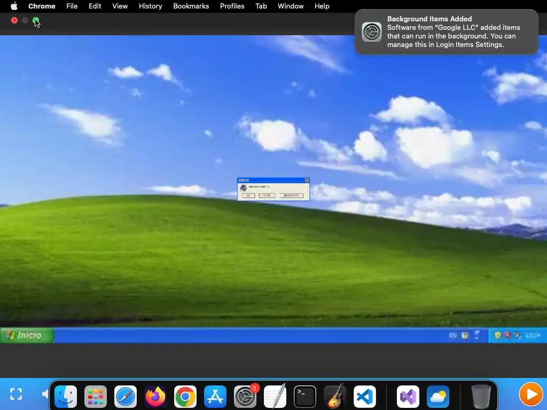The width and height of the screenshot is (547, 410).
Task: Open the History menu
Action: pos(150,6)
